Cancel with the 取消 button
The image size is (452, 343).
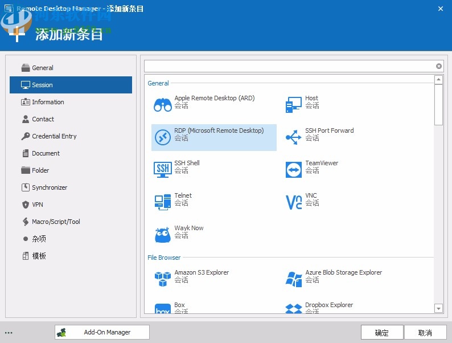[425, 333]
